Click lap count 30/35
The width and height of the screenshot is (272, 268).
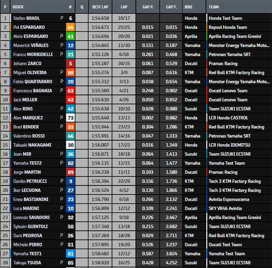pos(124,64)
